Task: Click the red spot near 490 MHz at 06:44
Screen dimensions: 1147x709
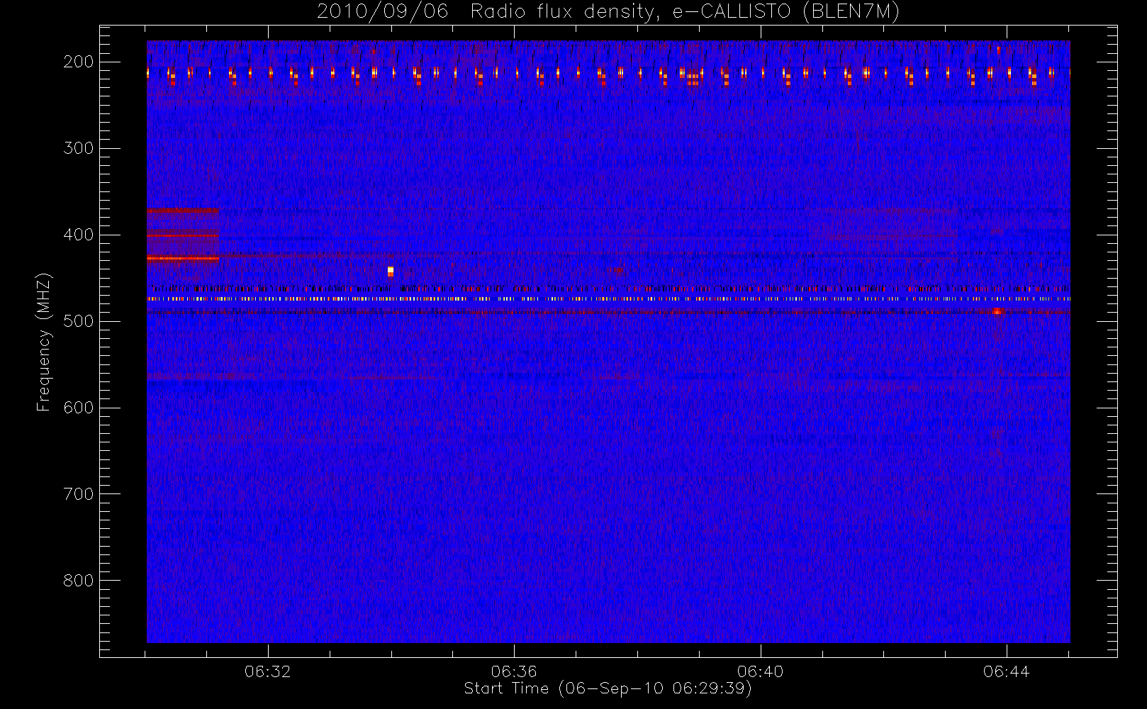Action: tap(997, 311)
